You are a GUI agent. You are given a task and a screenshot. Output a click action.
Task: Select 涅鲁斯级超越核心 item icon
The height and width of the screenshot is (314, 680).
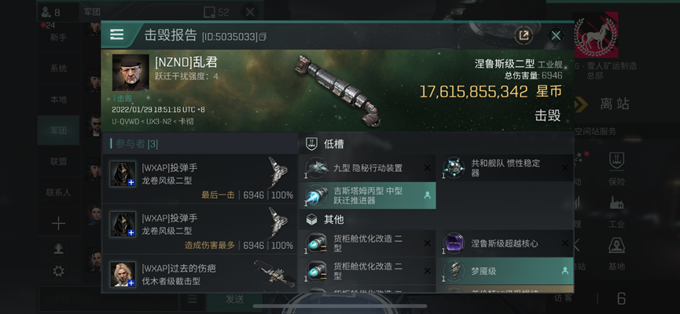tap(454, 243)
